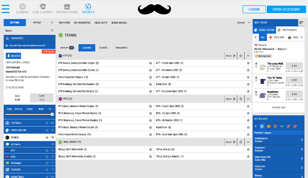Click More for Challenger leagues
The height and width of the screenshot is (178, 308).
tap(230, 142)
